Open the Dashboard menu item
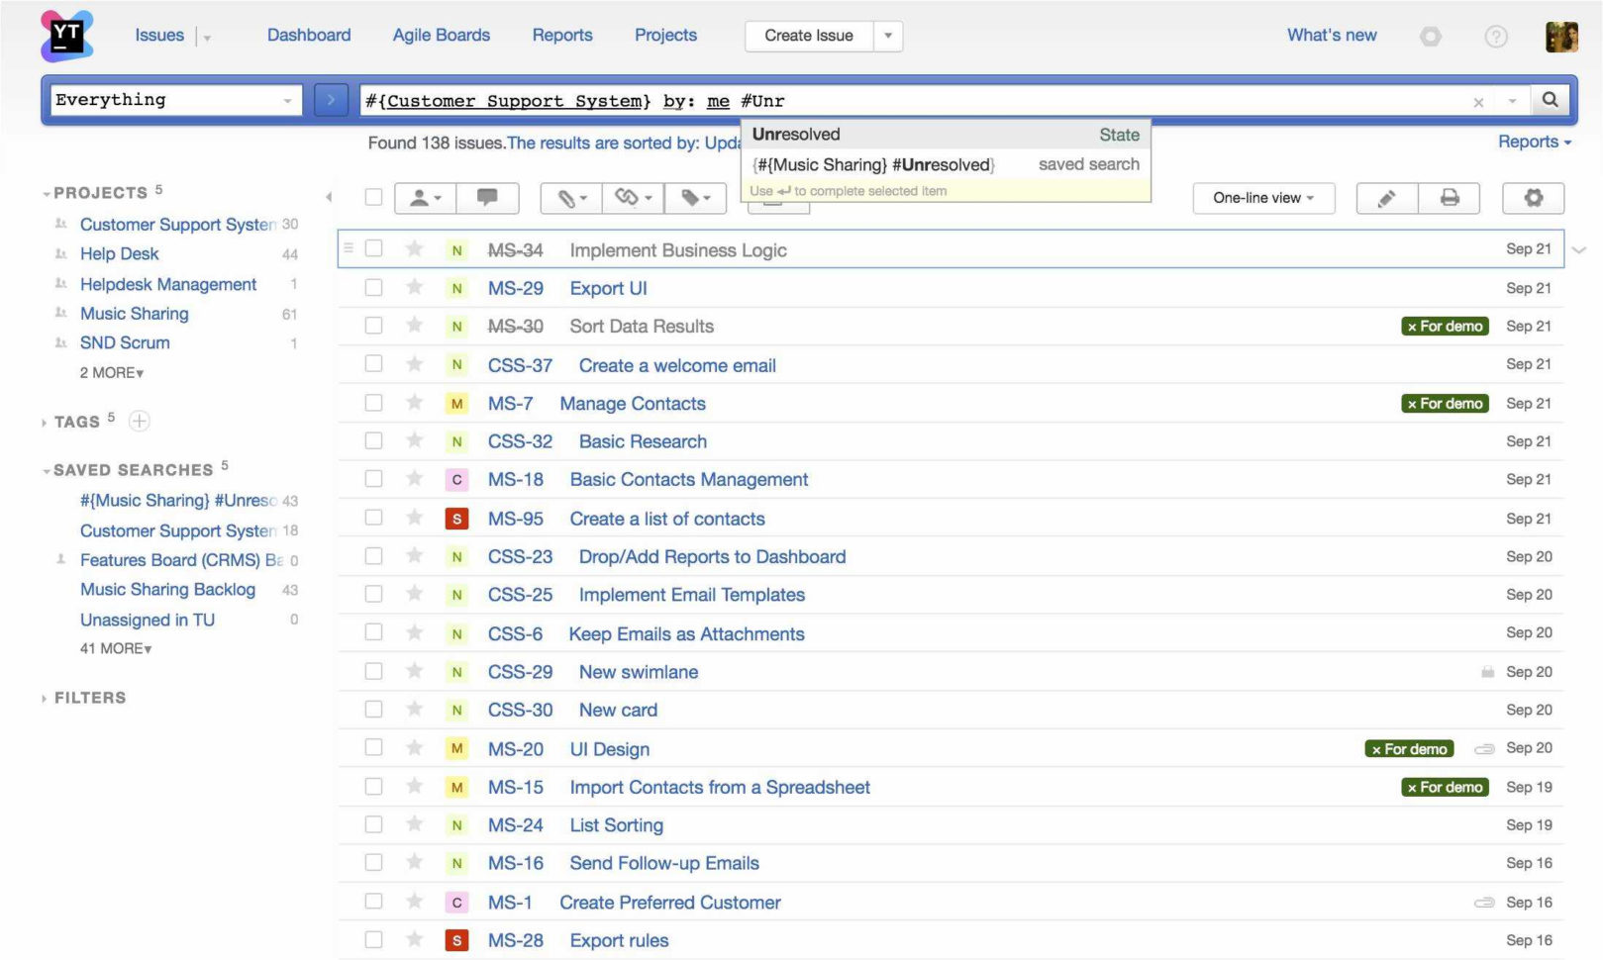This screenshot has height=960, width=1603. coord(308,35)
